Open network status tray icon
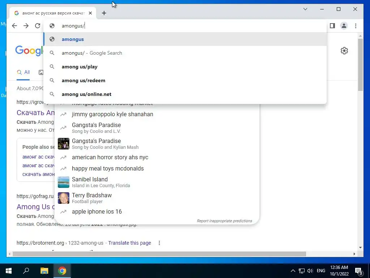This screenshot has height=278, width=370. point(302,271)
